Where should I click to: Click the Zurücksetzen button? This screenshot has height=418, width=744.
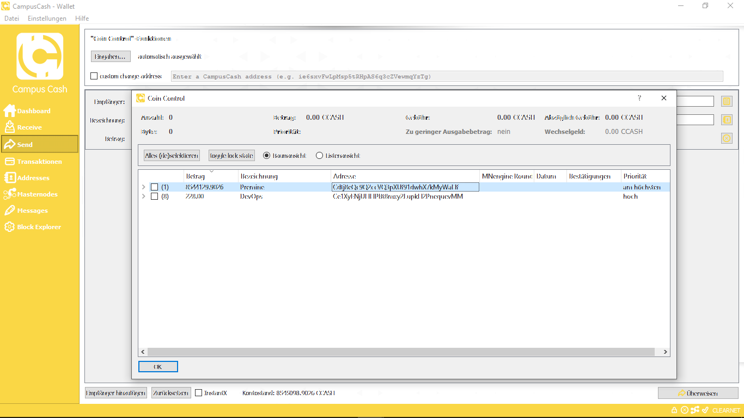171,393
